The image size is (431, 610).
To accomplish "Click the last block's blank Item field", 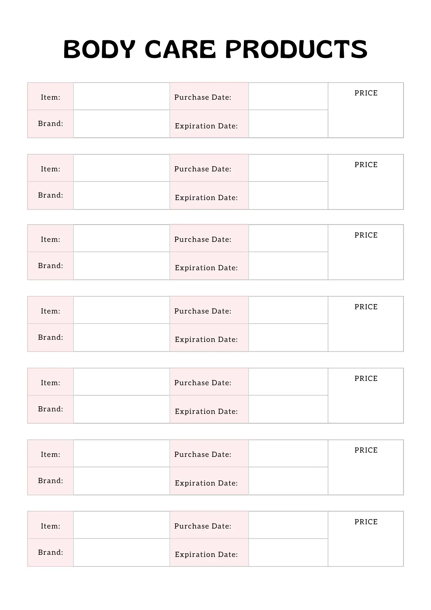I will coord(121,525).
